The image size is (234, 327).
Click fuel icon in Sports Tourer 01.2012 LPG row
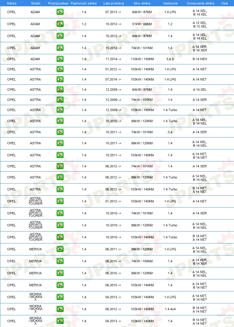pyautogui.click(x=60, y=201)
